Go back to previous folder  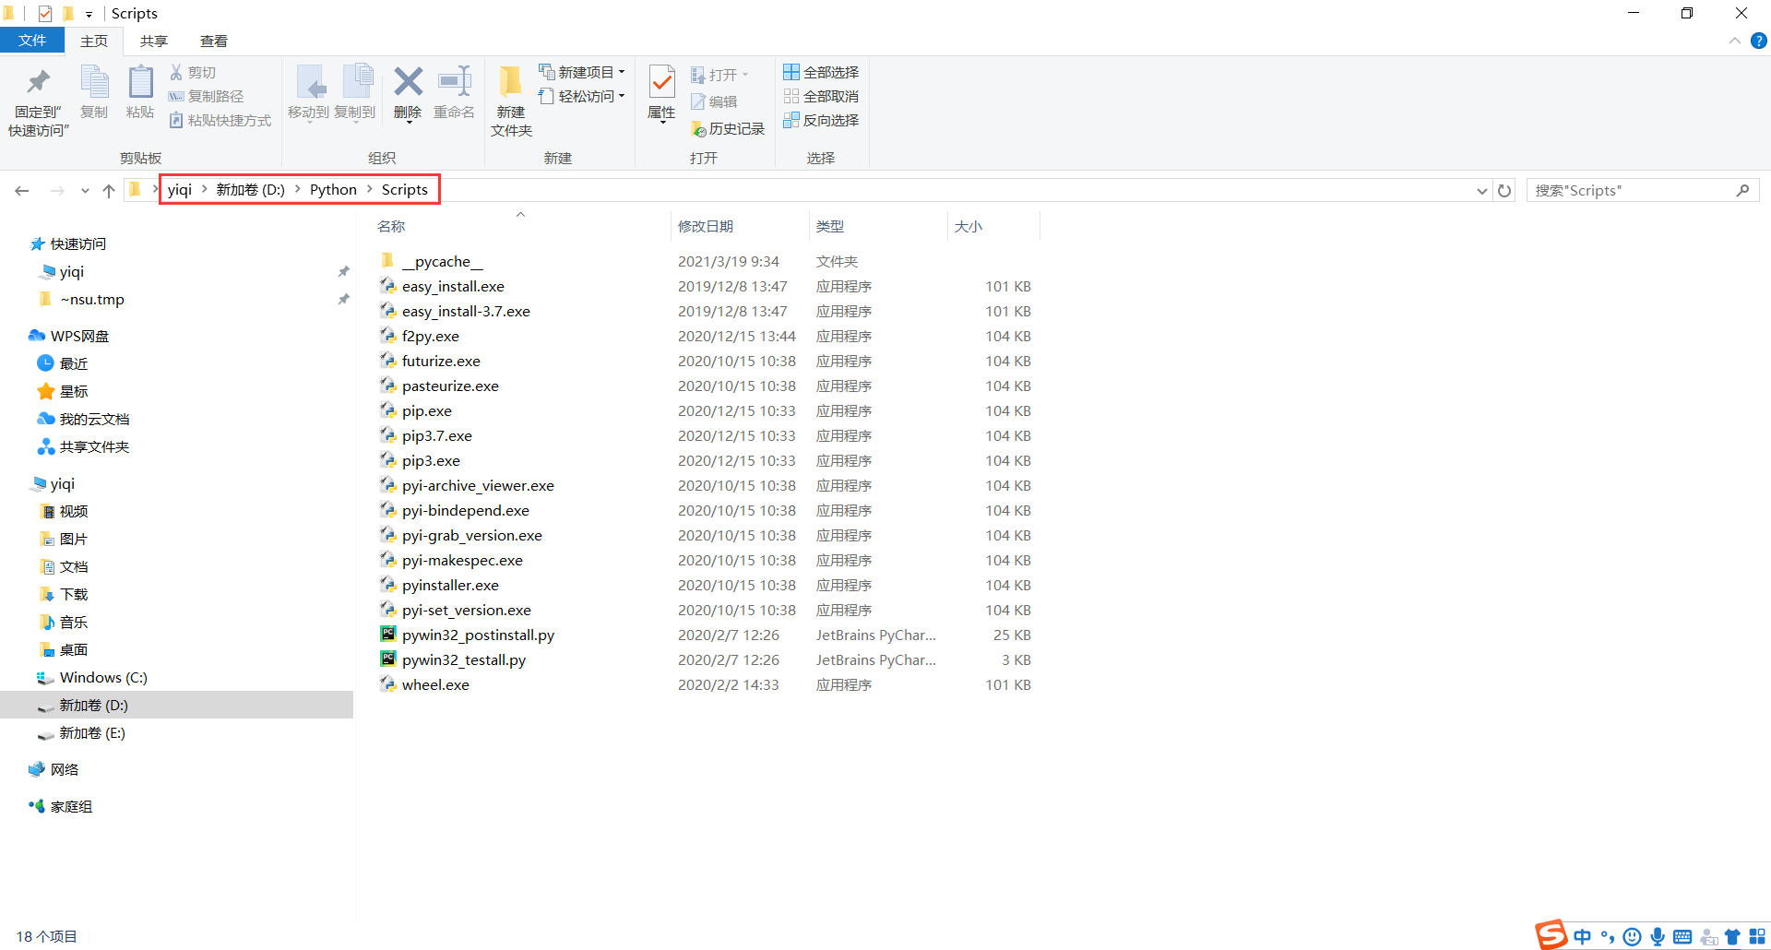22,191
